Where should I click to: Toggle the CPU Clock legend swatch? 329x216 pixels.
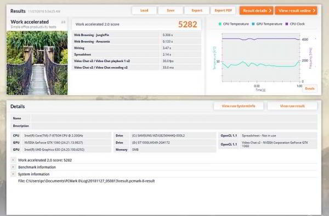[287, 24]
